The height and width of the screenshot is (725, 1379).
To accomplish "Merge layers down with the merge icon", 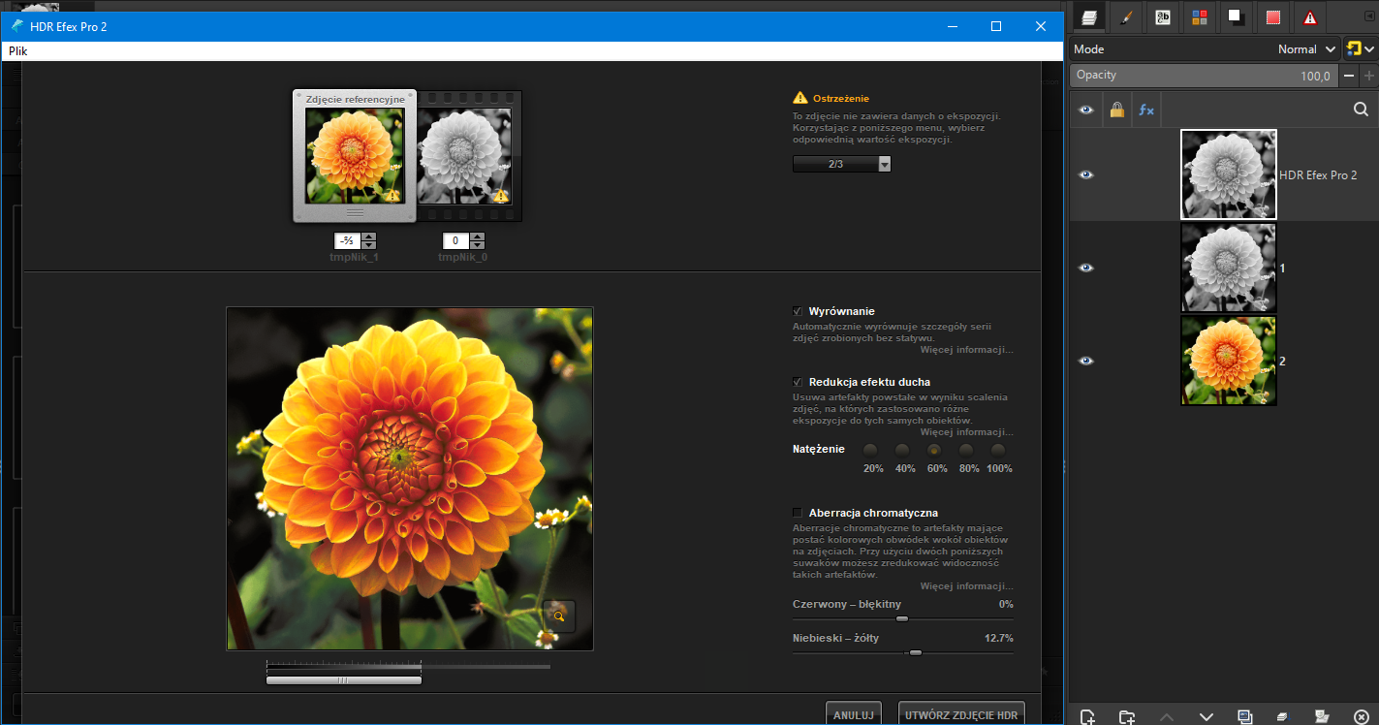I will pos(1283,716).
